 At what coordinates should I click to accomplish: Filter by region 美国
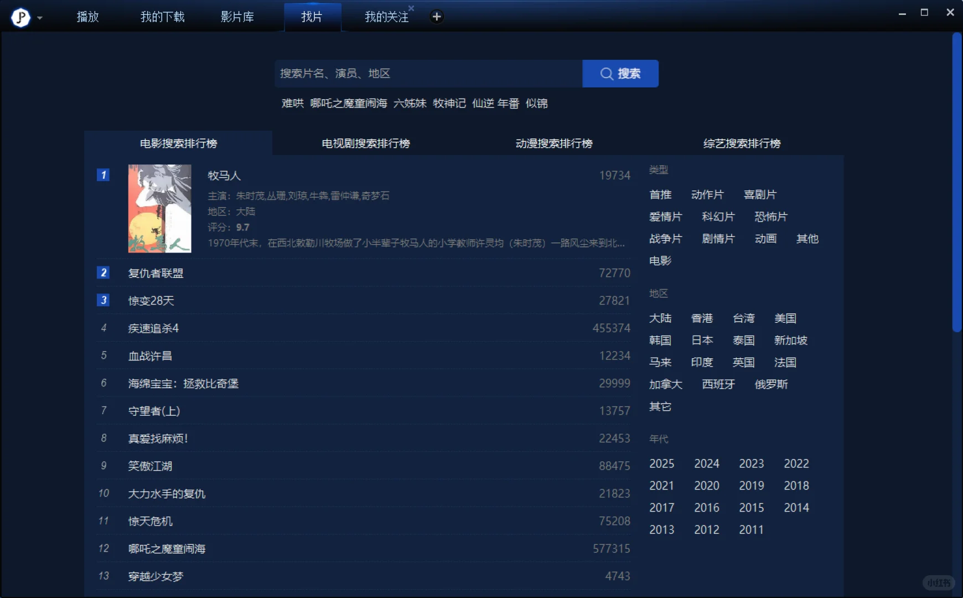tap(785, 318)
